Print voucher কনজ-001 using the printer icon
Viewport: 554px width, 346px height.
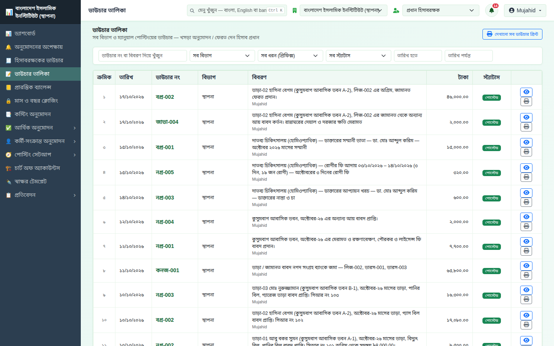click(526, 275)
